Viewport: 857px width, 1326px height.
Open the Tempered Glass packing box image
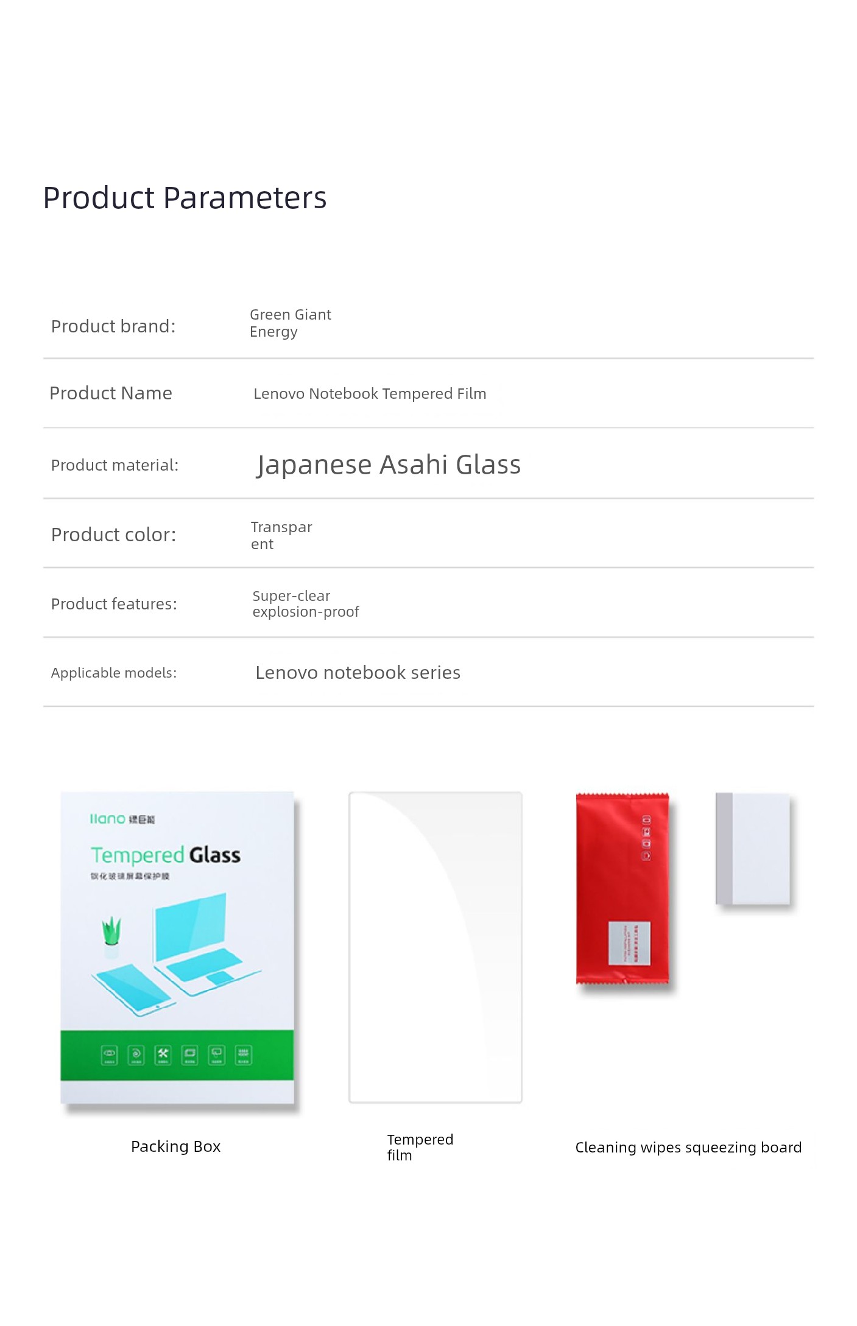177,947
